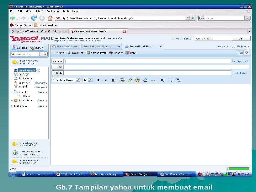Insert a horizontal line in message
Viewport: 256px width, 192px height.
tap(153, 80)
